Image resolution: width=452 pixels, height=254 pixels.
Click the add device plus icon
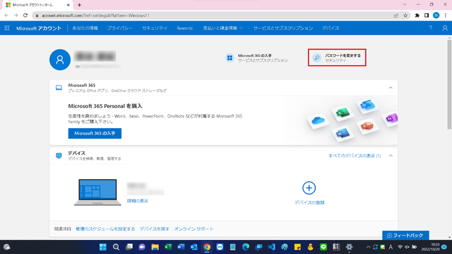(309, 188)
